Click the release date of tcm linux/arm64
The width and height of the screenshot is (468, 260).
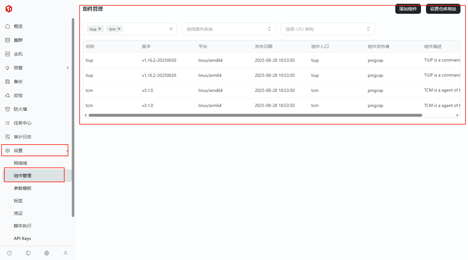coord(275,105)
